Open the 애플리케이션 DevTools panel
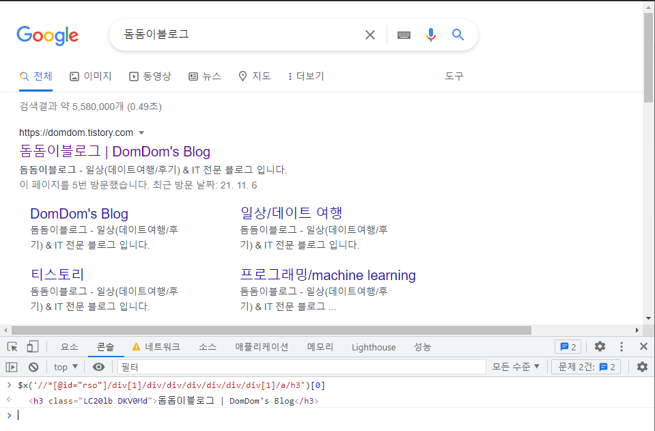This screenshot has width=655, height=431. pyautogui.click(x=262, y=347)
